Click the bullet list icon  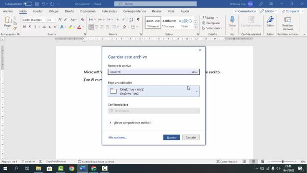point(91,20)
